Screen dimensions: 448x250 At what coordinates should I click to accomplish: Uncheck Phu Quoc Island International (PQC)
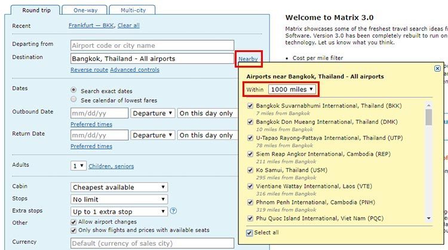pos(250,218)
